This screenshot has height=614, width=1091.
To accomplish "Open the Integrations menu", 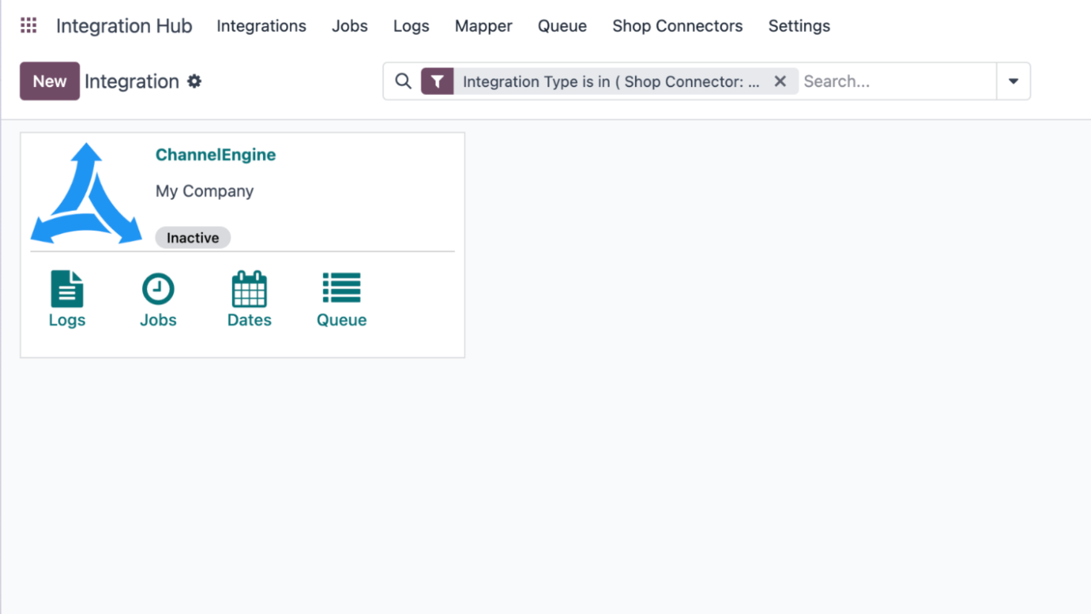I will pos(261,26).
